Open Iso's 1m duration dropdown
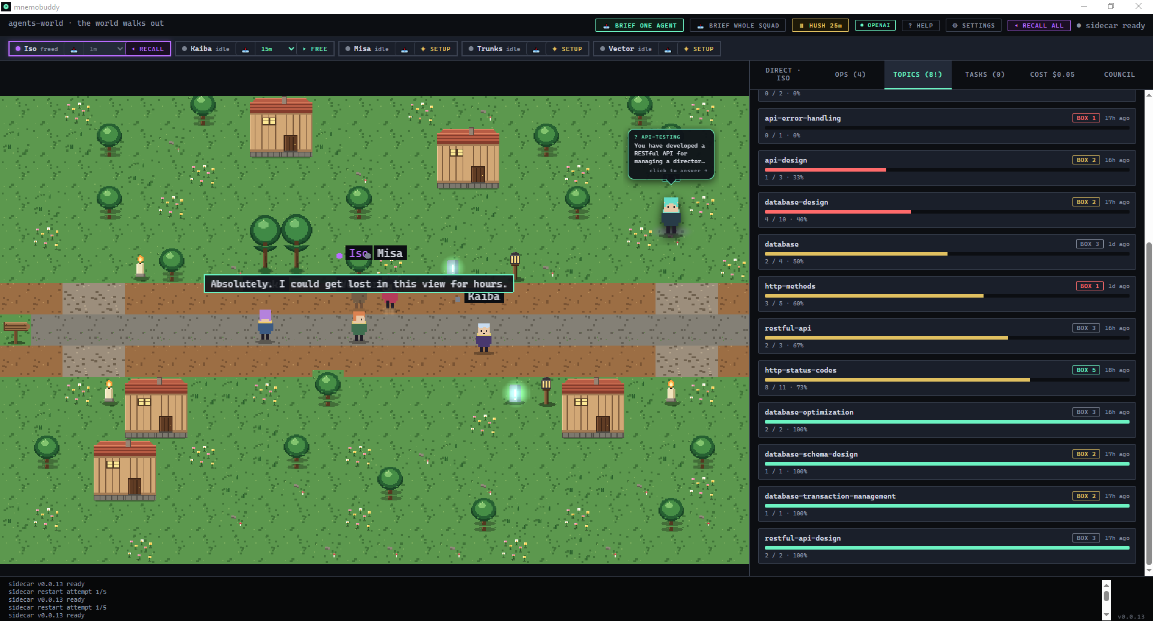The height and width of the screenshot is (621, 1153). pos(105,49)
